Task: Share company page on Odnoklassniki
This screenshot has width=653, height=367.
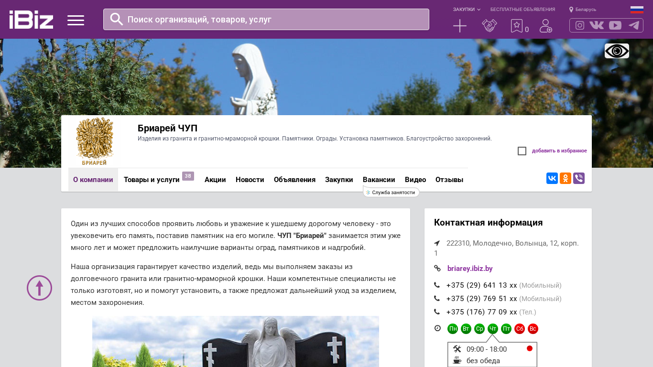Action: pos(566,178)
